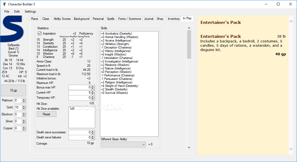Viewport: 297px width, 162px height.
Task: Click the Gold spinner arrows
Action: (24, 107)
